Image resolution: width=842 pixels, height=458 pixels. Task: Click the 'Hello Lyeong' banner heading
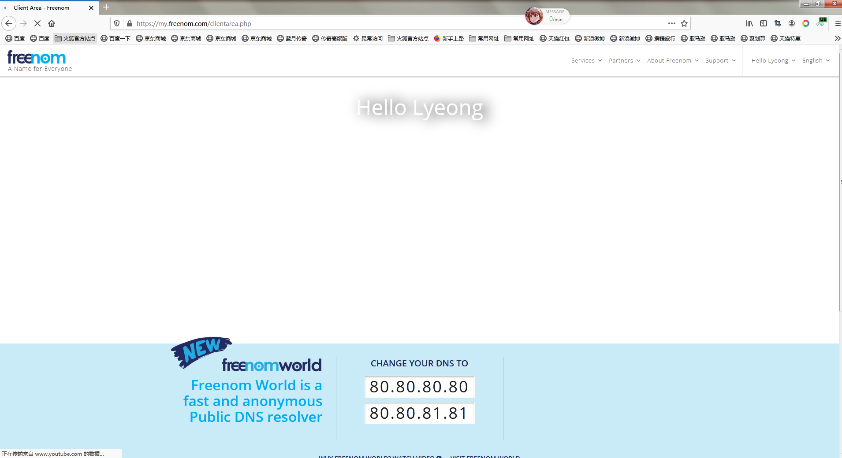click(x=420, y=108)
